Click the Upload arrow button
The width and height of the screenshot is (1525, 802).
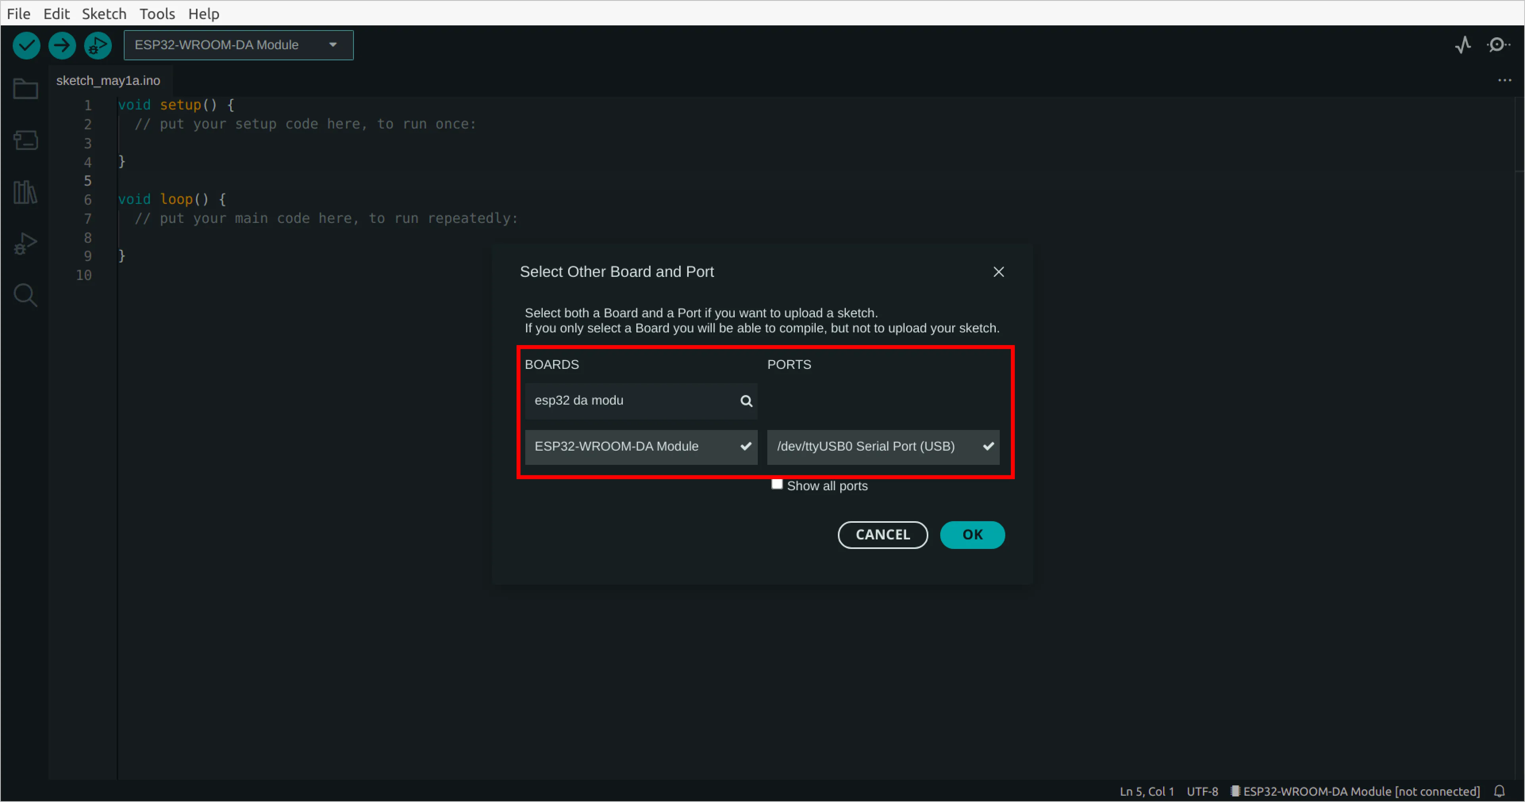coord(62,45)
